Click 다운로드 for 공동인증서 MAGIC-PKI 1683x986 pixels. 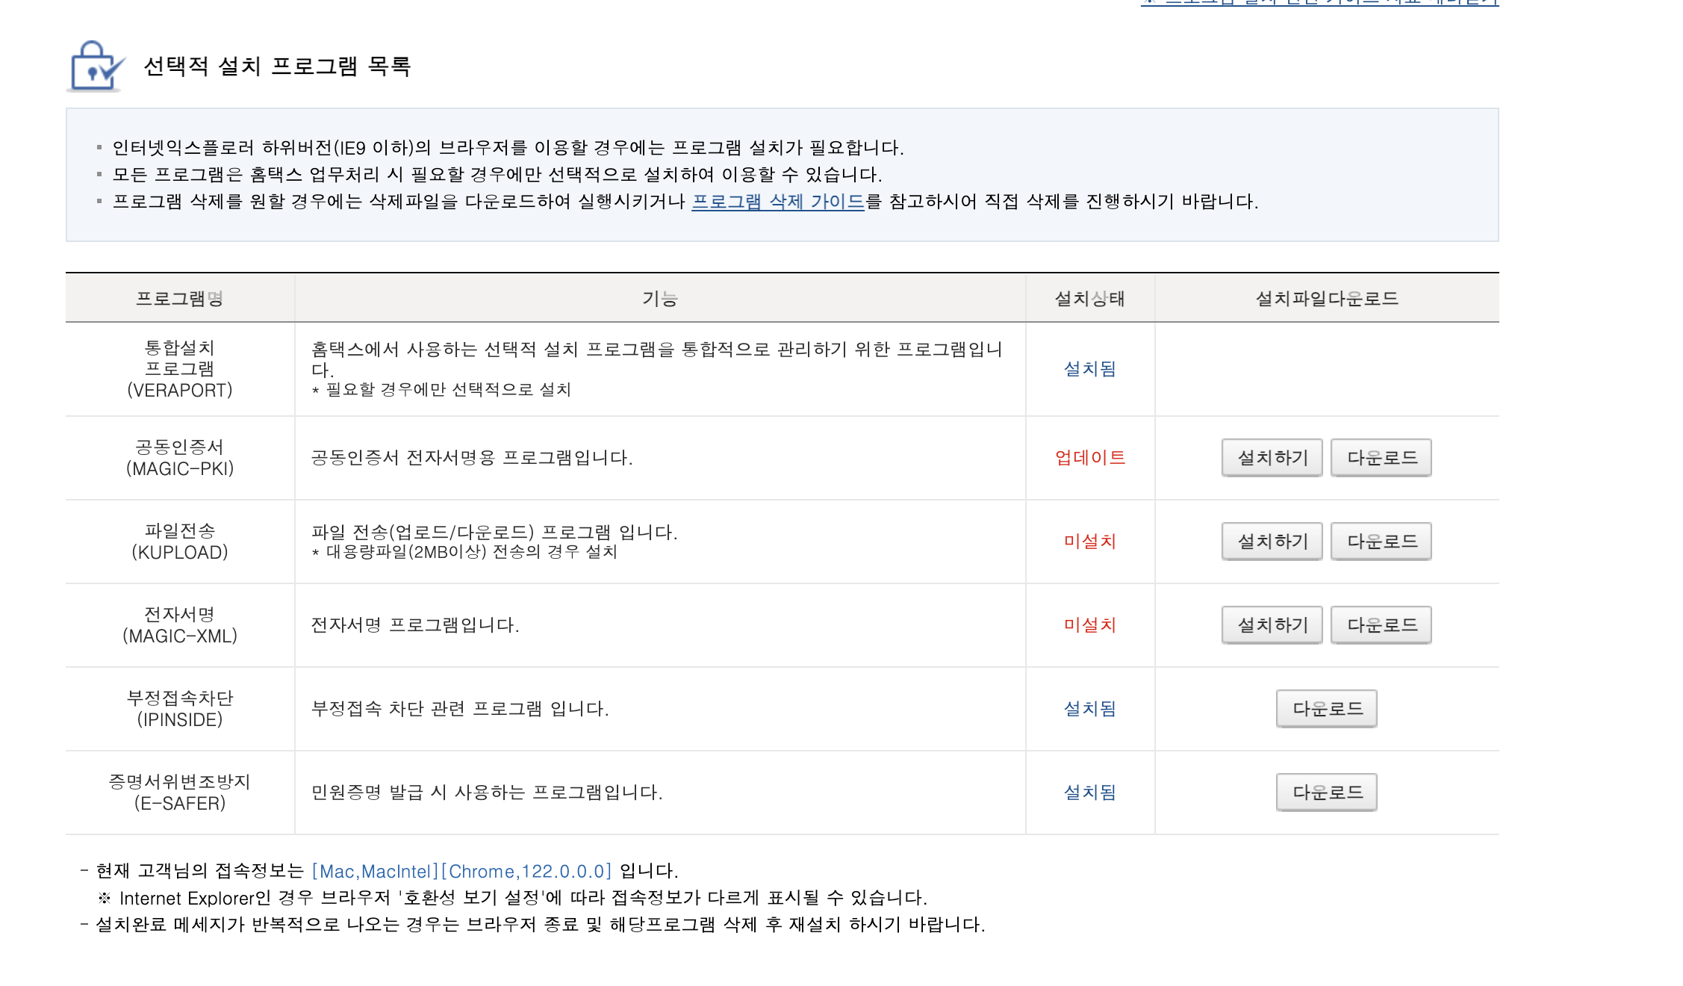(1381, 458)
